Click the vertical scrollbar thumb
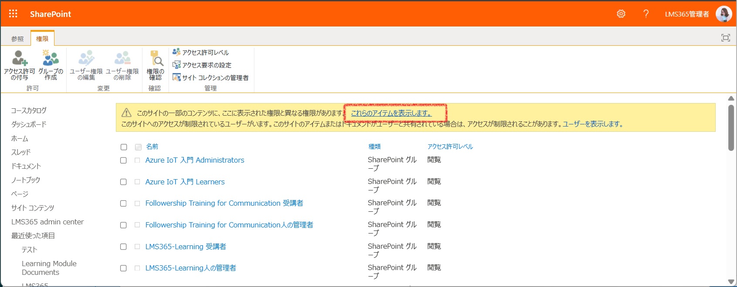This screenshot has height=287, width=737. 731,128
